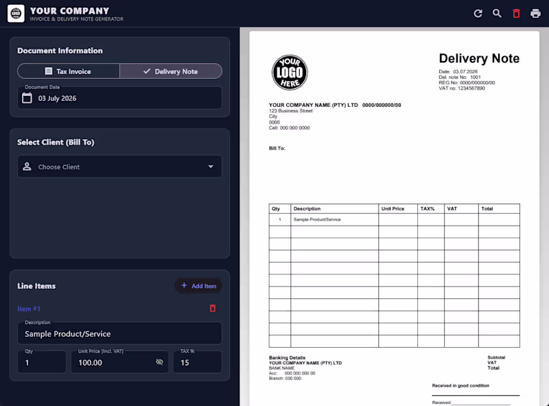Click the Line Items section heading

click(36, 286)
